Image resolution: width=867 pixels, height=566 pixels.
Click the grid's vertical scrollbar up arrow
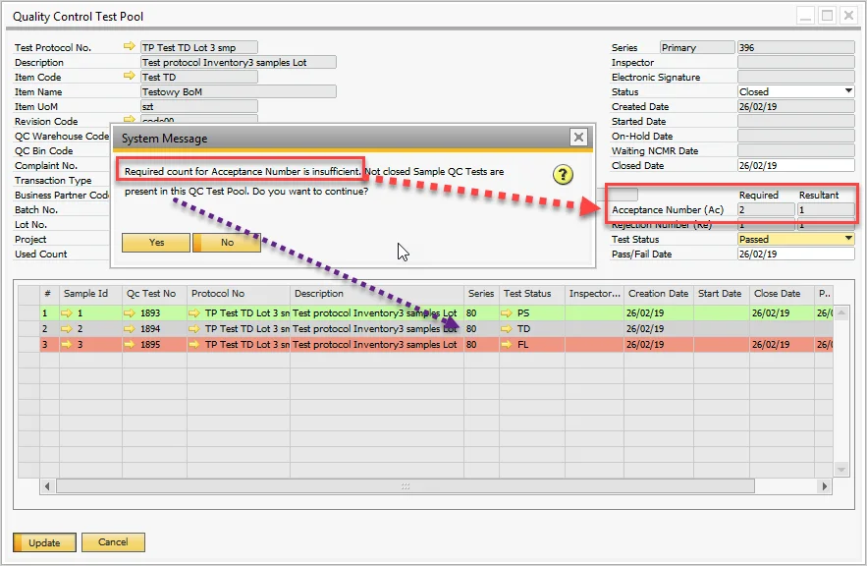tap(841, 313)
